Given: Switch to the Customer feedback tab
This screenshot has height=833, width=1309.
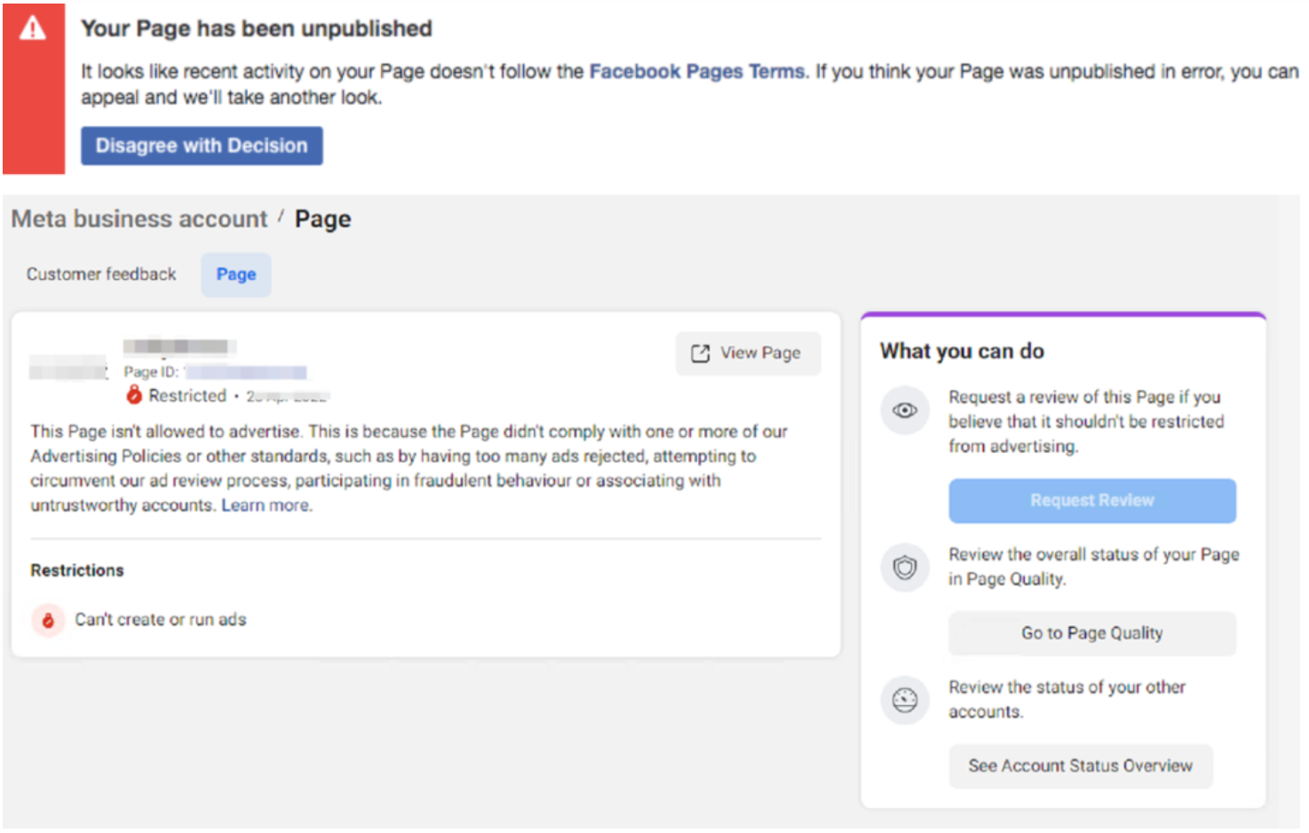Looking at the screenshot, I should [101, 274].
